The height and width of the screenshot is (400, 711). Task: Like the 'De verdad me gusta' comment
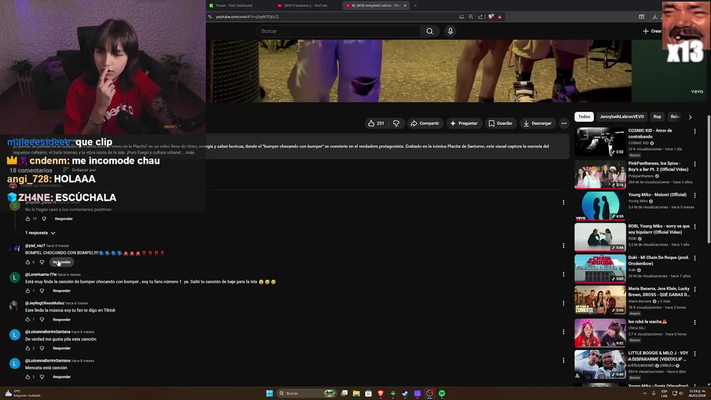28,348
